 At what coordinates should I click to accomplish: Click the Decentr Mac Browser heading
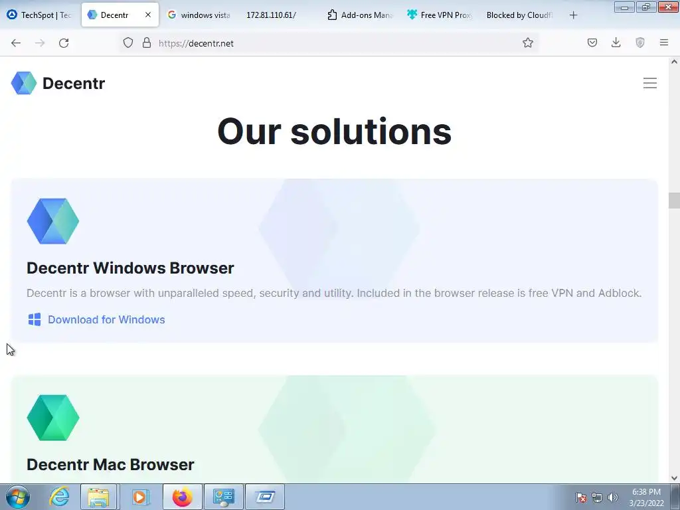pyautogui.click(x=110, y=464)
